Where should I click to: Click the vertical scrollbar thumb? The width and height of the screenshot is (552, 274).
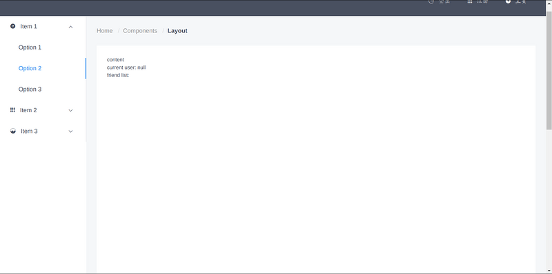click(x=549, y=70)
